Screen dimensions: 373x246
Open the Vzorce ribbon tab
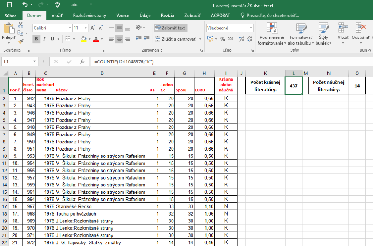click(122, 16)
